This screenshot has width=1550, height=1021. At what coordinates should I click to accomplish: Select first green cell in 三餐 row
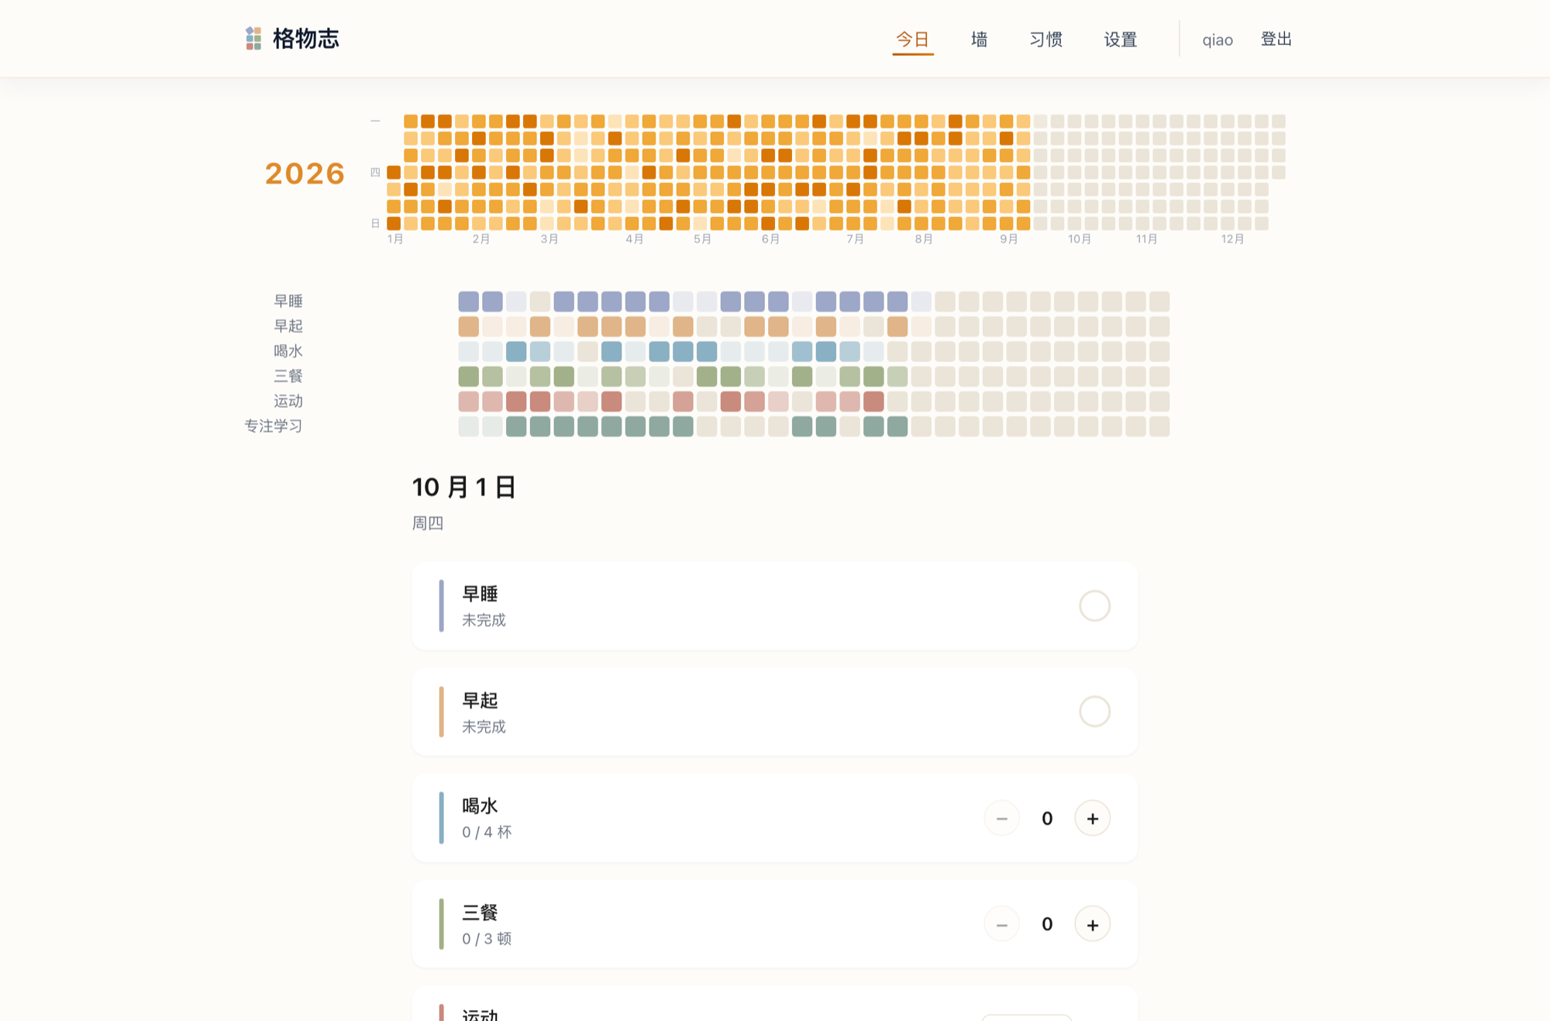click(x=468, y=376)
